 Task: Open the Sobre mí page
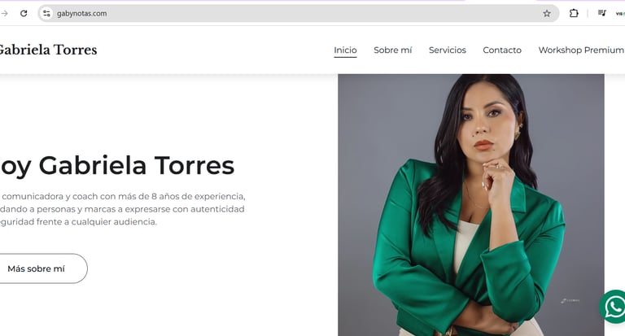point(392,50)
